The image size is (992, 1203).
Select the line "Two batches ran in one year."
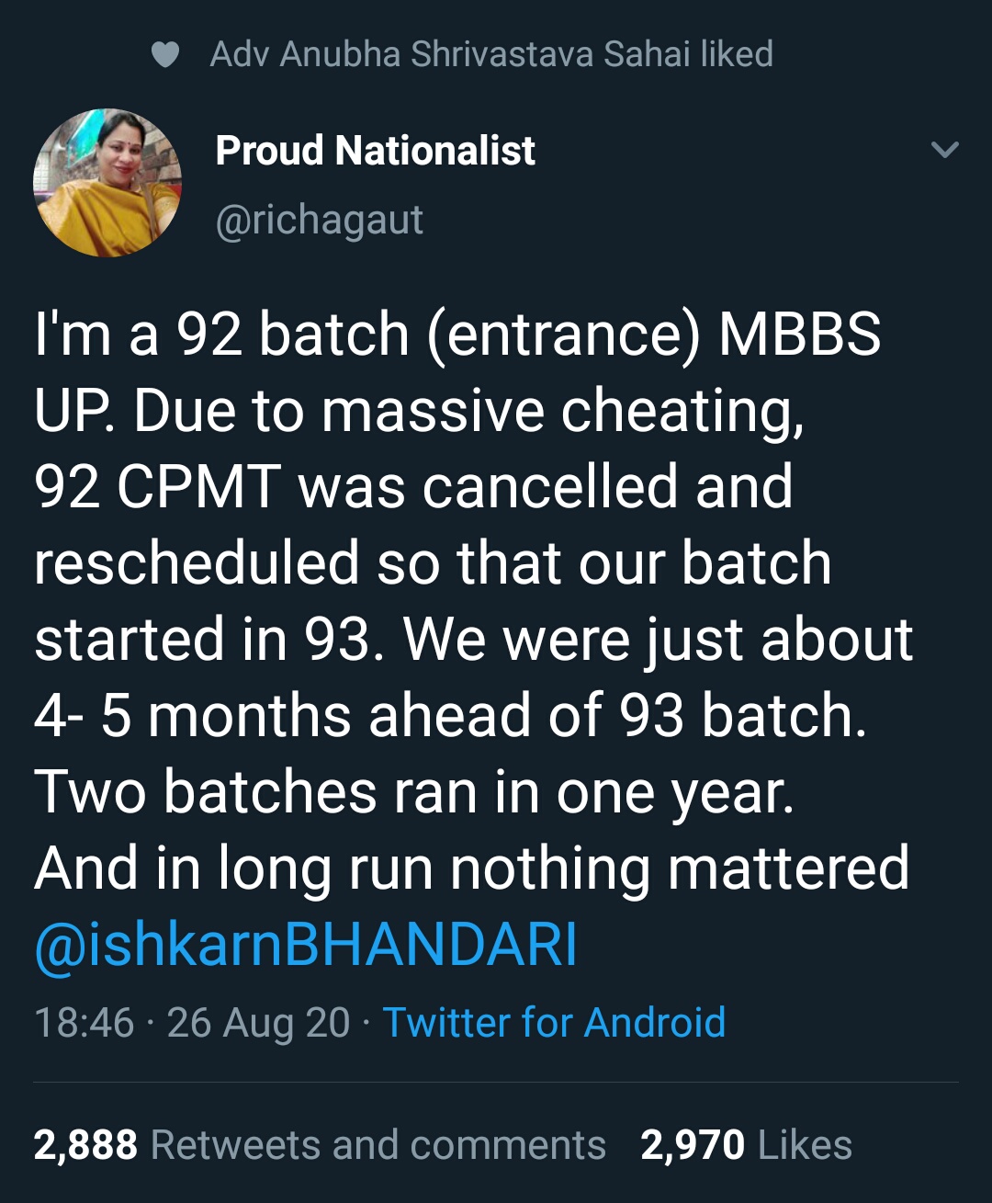pos(414,792)
